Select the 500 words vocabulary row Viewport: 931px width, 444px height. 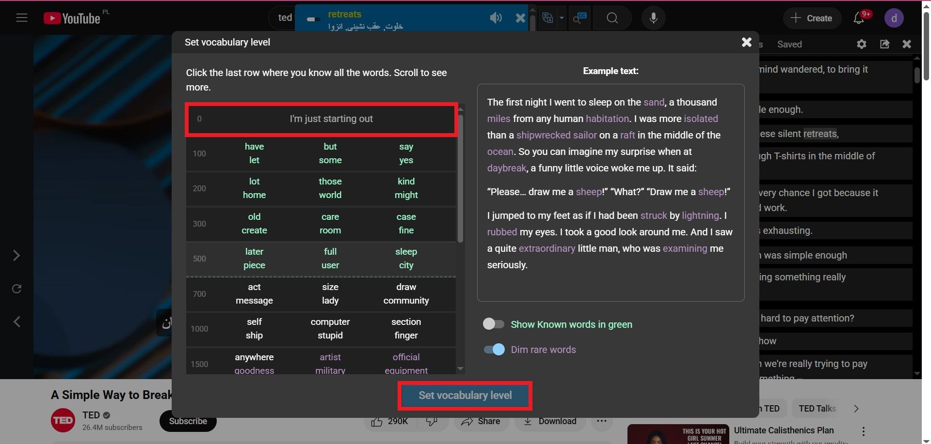pyautogui.click(x=321, y=259)
